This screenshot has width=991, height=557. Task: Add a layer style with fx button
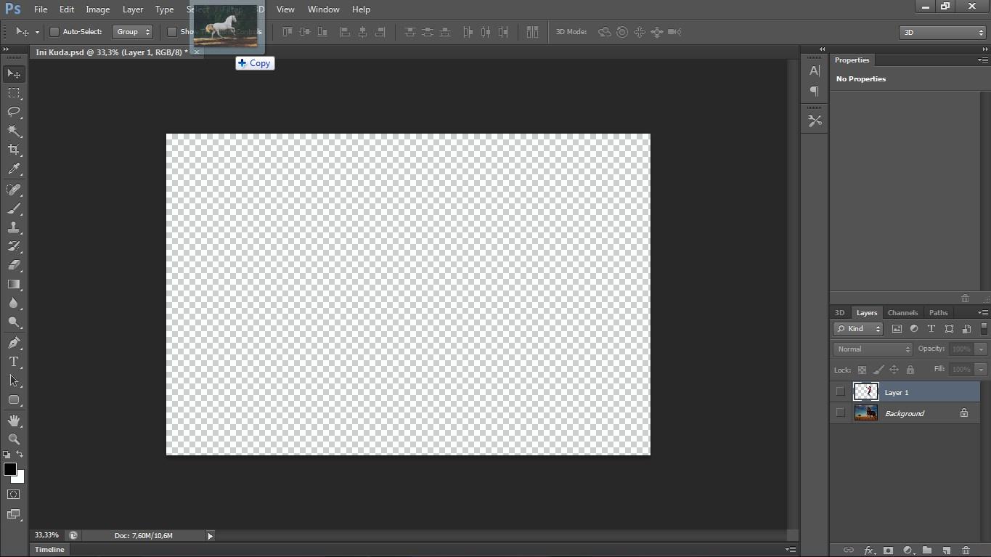(x=868, y=550)
